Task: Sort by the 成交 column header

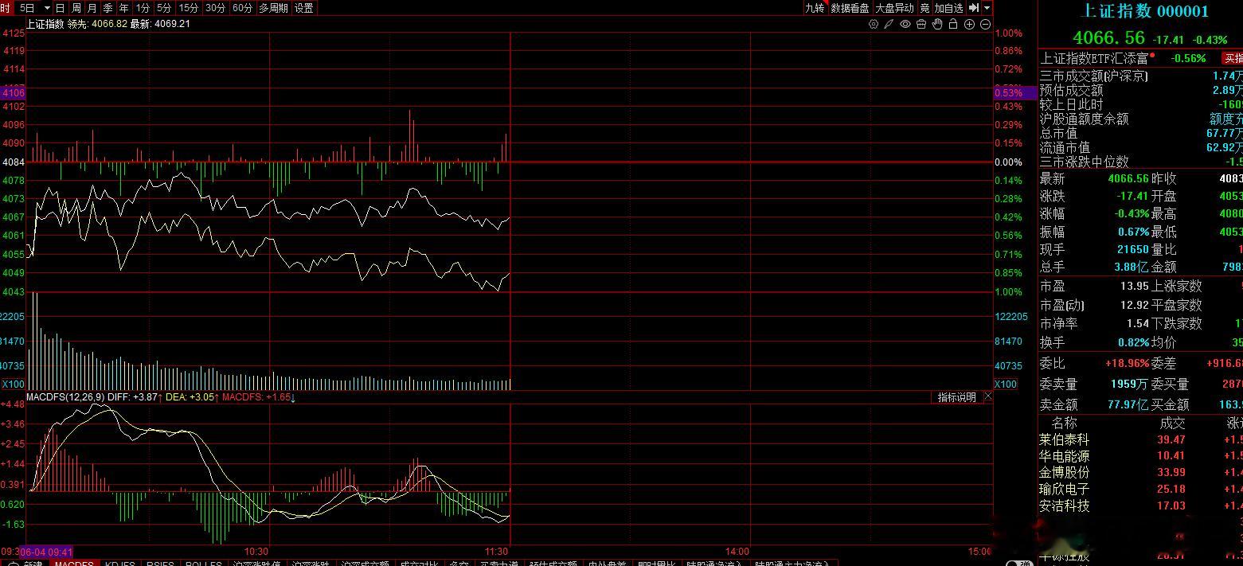Action: coord(1172,423)
